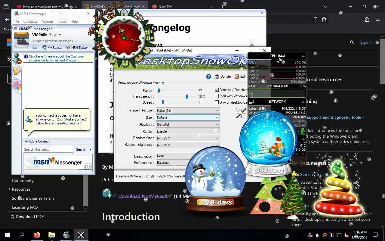The width and height of the screenshot is (385, 241).
Task: Open the email inbox icon in MSN Messenger
Action: click(35, 48)
